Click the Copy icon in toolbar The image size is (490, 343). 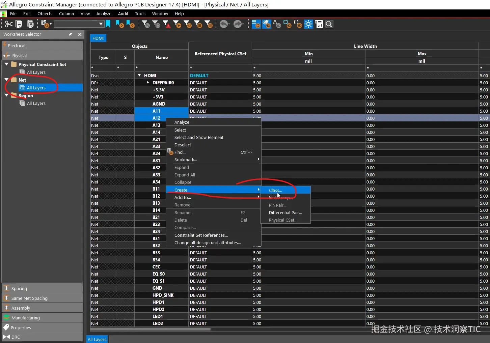pyautogui.click(x=19, y=24)
